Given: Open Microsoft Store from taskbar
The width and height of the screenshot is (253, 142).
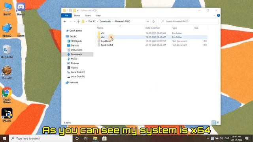Looking at the screenshot, I should click(x=104, y=138).
